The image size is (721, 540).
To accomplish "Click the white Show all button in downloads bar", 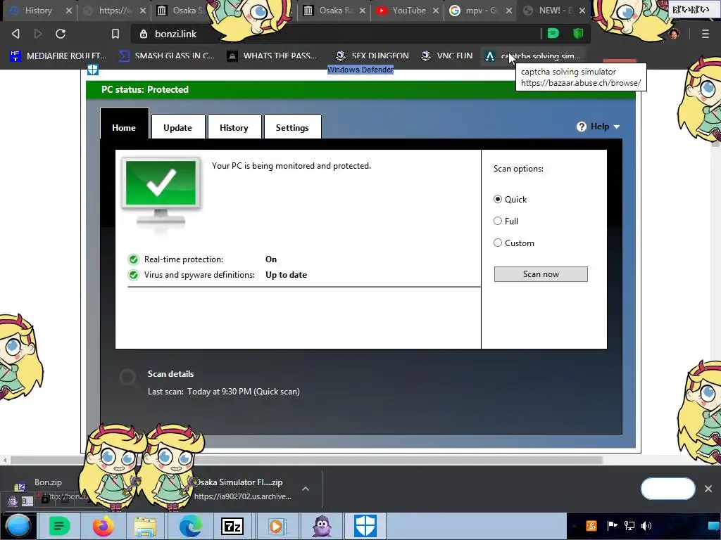I will click(667, 489).
